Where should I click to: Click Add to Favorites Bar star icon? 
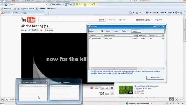pos(15,8)
